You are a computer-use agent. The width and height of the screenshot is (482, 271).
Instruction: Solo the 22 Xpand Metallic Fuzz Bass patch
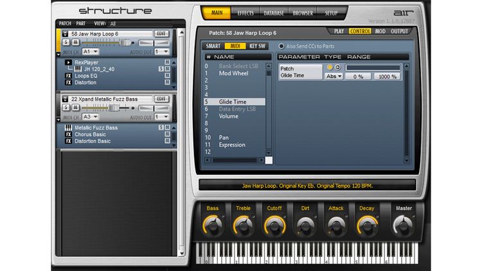(x=66, y=107)
